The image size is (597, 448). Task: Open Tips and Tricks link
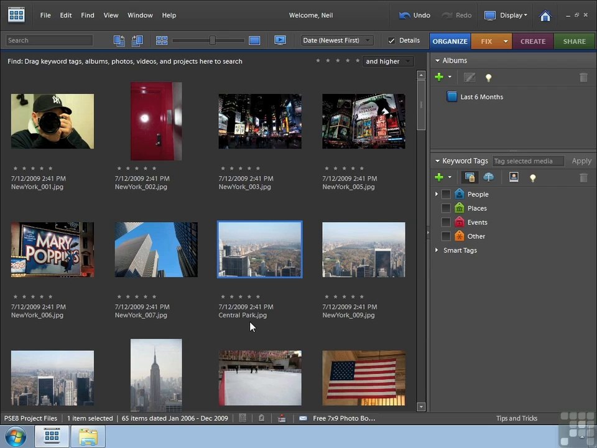click(517, 418)
